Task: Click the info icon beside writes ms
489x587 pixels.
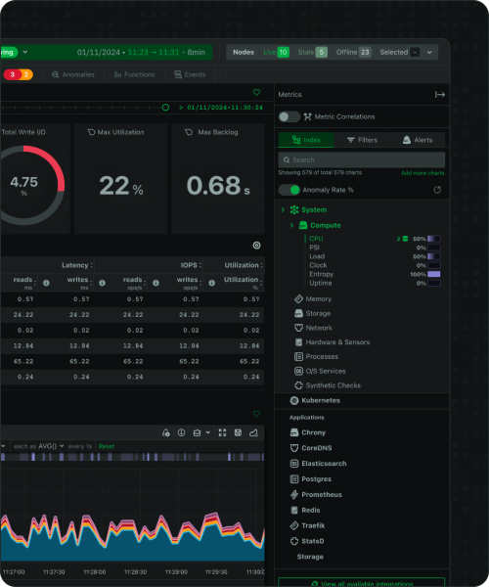Action: pyautogui.click(x=102, y=283)
